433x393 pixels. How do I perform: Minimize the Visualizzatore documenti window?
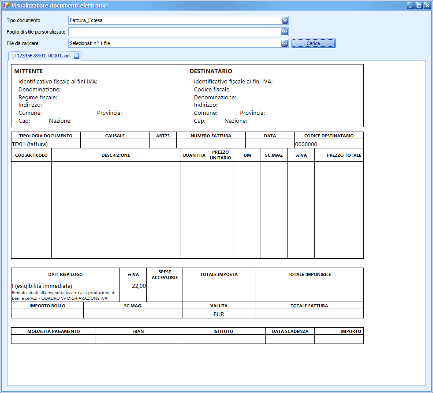click(411, 6)
